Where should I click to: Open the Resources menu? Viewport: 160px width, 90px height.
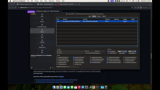(x=51, y=1)
